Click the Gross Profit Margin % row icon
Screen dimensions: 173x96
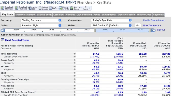tap(75, 63)
